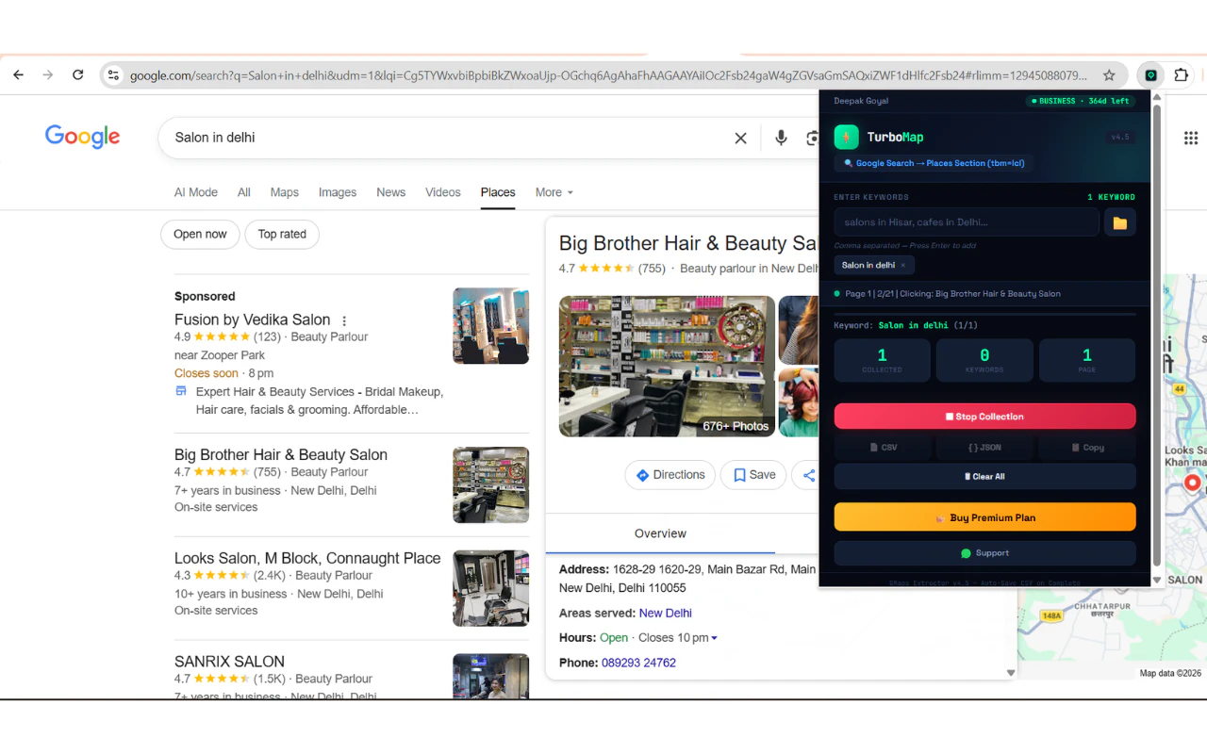Call the phone number 089293 24762
Viewport: 1207px width, 754px height.
(x=638, y=663)
